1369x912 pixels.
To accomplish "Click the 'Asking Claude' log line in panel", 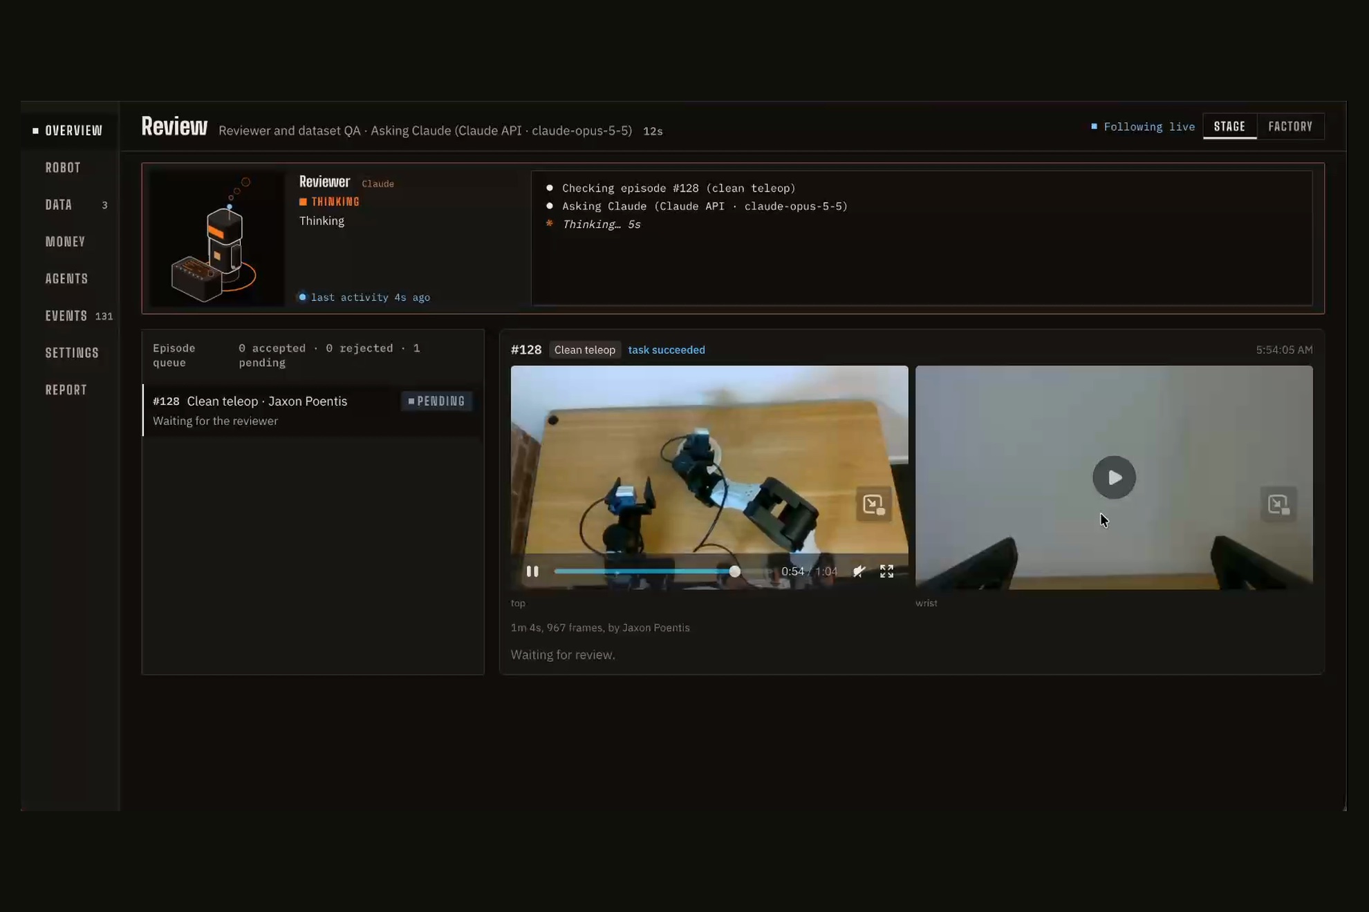I will click(705, 206).
